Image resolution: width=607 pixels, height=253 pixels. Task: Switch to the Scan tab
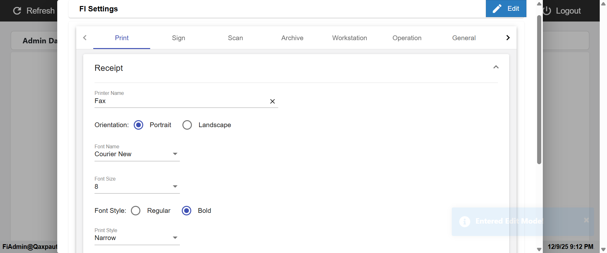(235, 38)
